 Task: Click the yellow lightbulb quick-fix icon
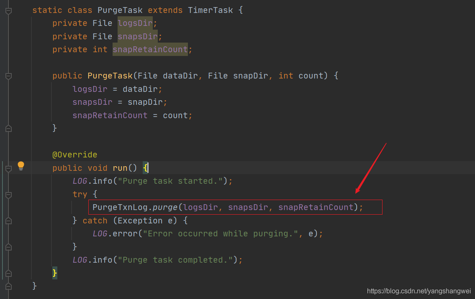click(x=21, y=166)
